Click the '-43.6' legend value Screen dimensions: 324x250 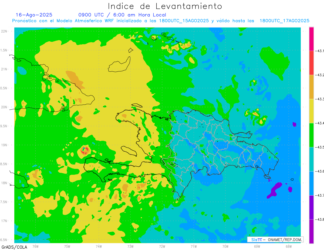tap(319, 171)
